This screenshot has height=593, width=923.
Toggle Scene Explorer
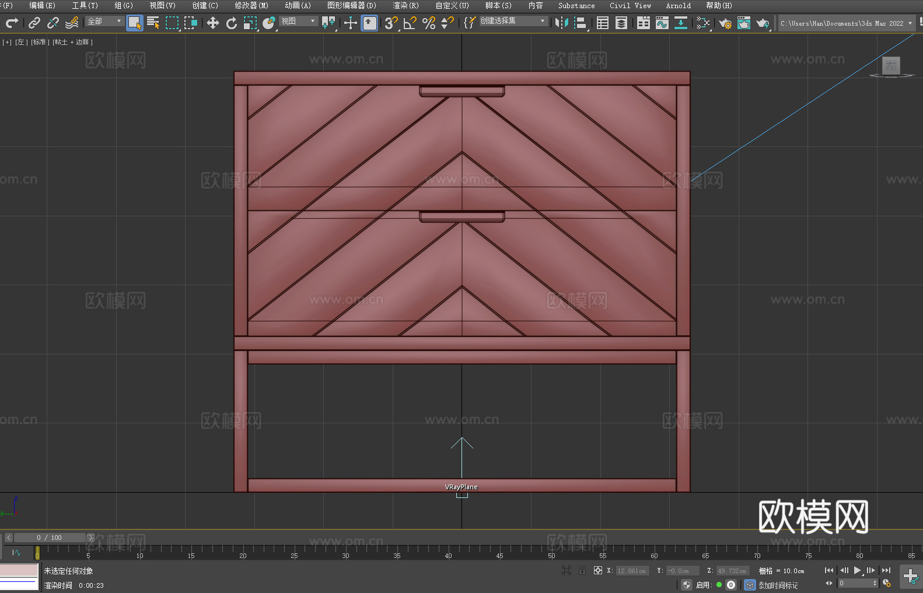603,23
